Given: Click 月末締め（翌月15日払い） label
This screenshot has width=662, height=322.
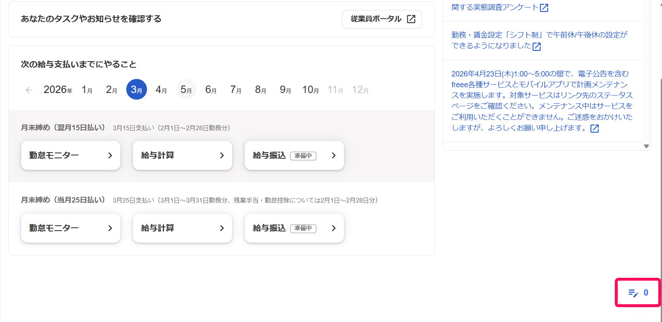Looking at the screenshot, I should [63, 128].
